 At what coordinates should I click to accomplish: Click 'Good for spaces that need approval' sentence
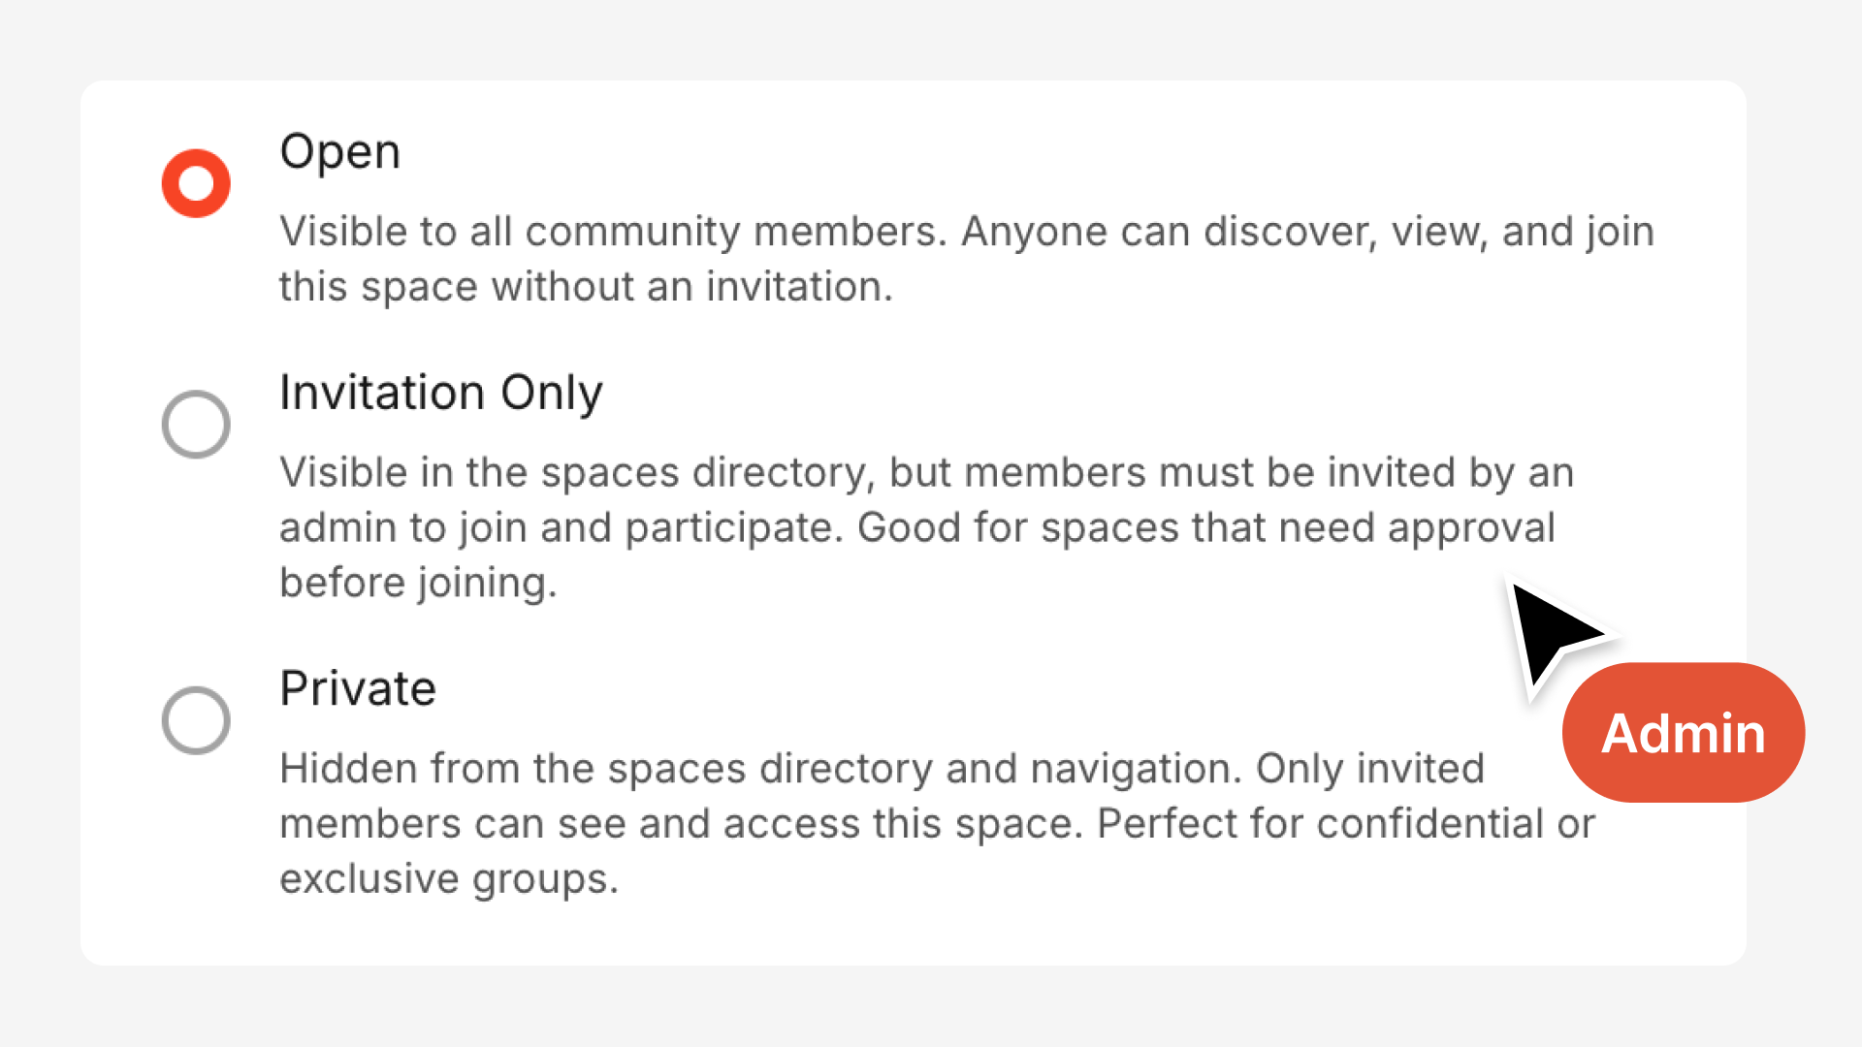1205,528
